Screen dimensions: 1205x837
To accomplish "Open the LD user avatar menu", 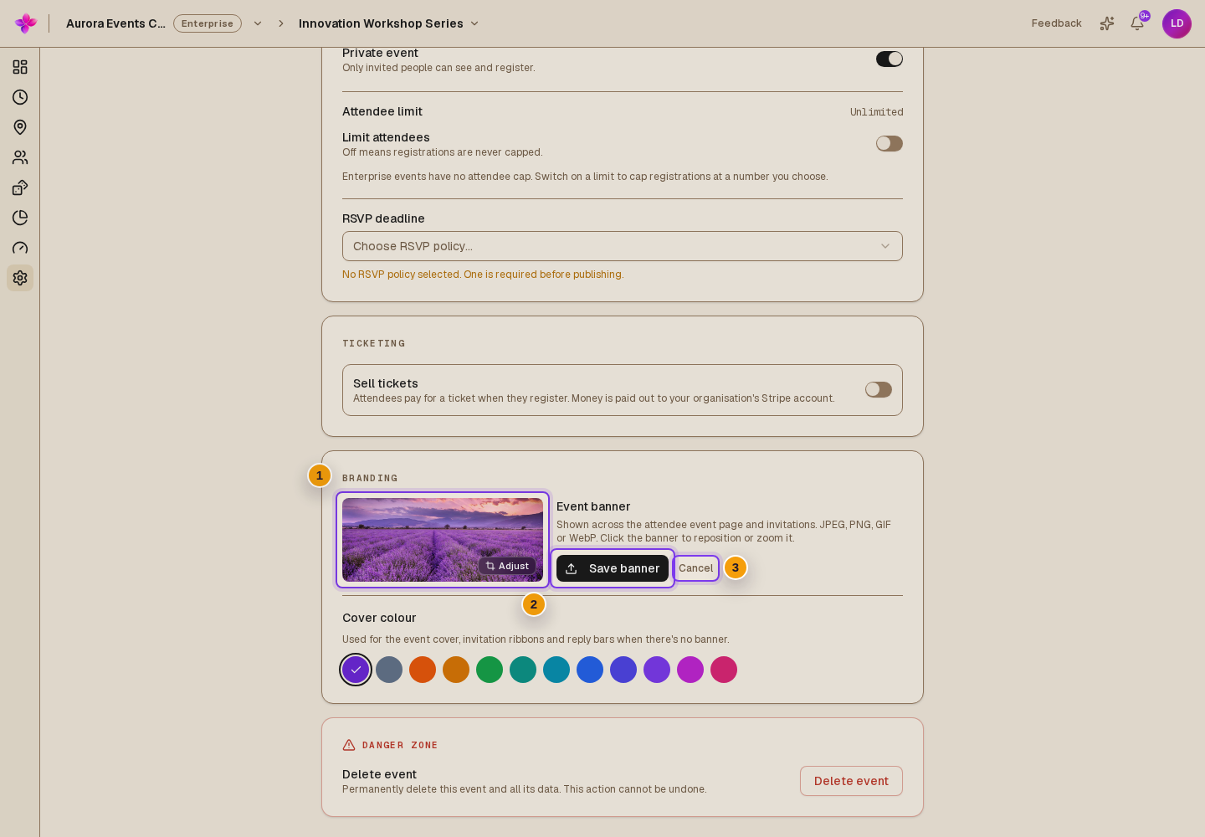I will click(x=1177, y=23).
